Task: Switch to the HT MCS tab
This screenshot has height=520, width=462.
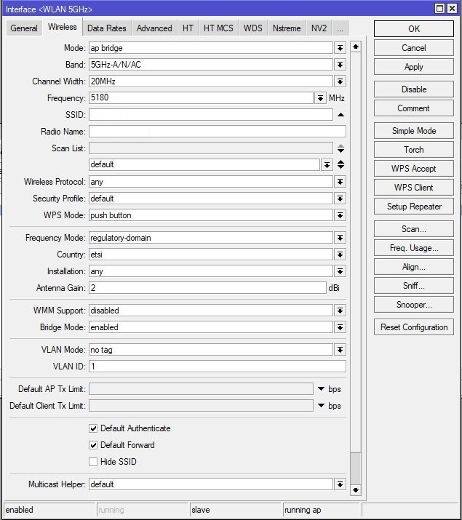Action: pyautogui.click(x=218, y=28)
